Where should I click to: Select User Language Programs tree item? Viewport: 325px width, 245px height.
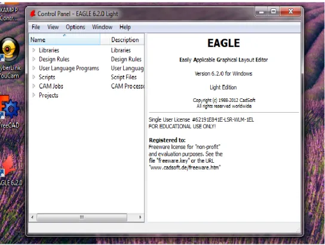point(69,68)
